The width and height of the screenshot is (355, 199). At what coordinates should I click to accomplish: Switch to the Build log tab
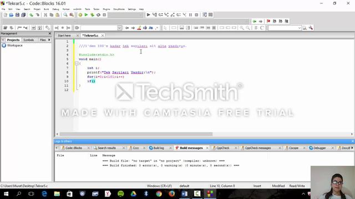159,148
